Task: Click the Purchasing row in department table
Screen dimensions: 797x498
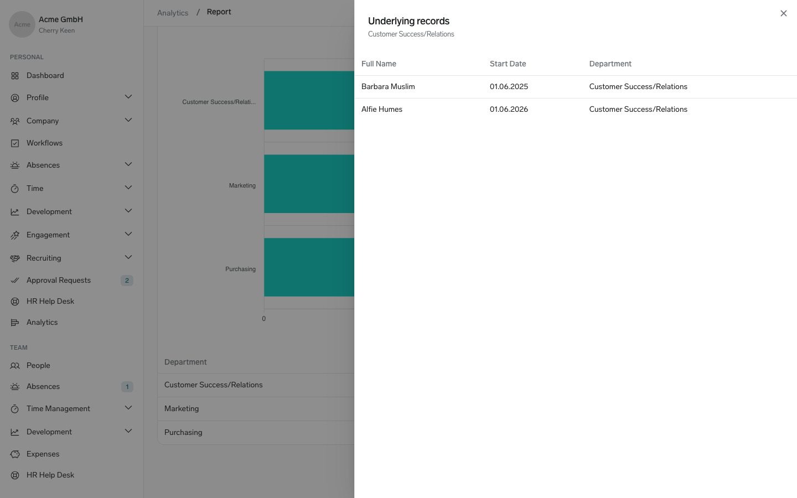Action: [x=256, y=433]
